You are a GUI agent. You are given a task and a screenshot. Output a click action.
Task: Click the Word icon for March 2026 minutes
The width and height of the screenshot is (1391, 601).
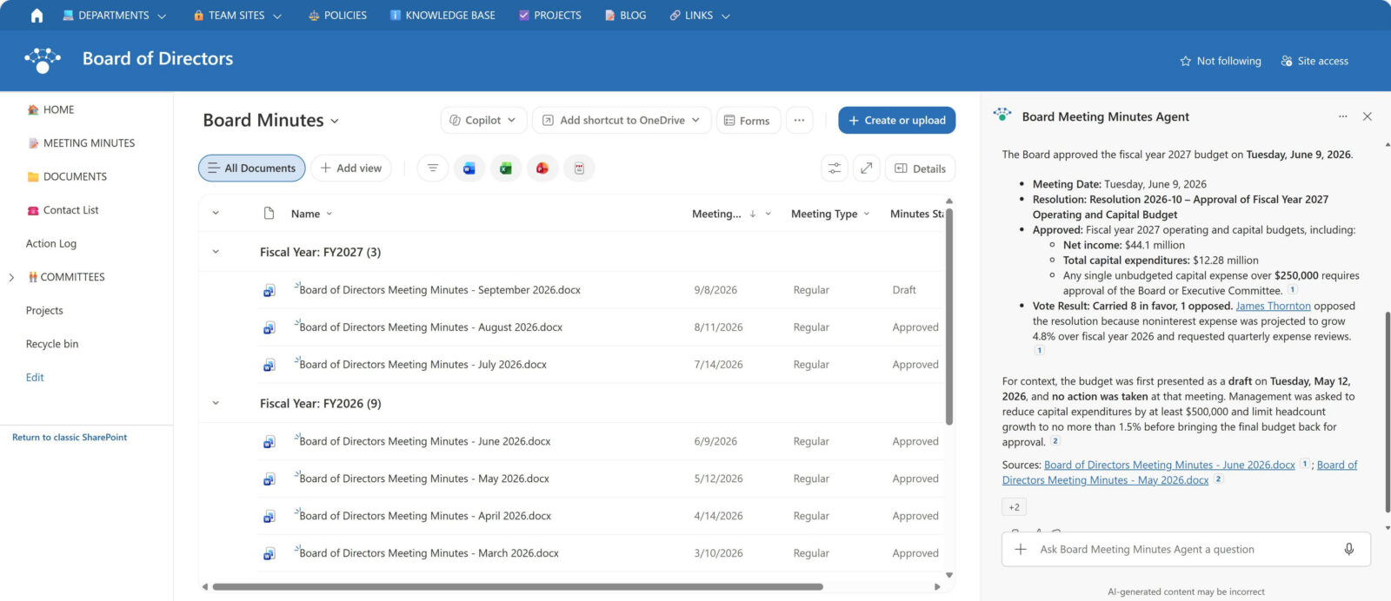[x=270, y=554]
